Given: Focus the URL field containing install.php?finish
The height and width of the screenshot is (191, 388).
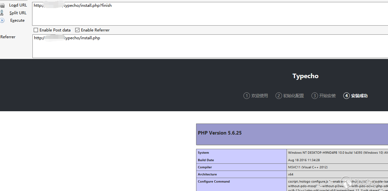Looking at the screenshot, I should [x=210, y=14].
